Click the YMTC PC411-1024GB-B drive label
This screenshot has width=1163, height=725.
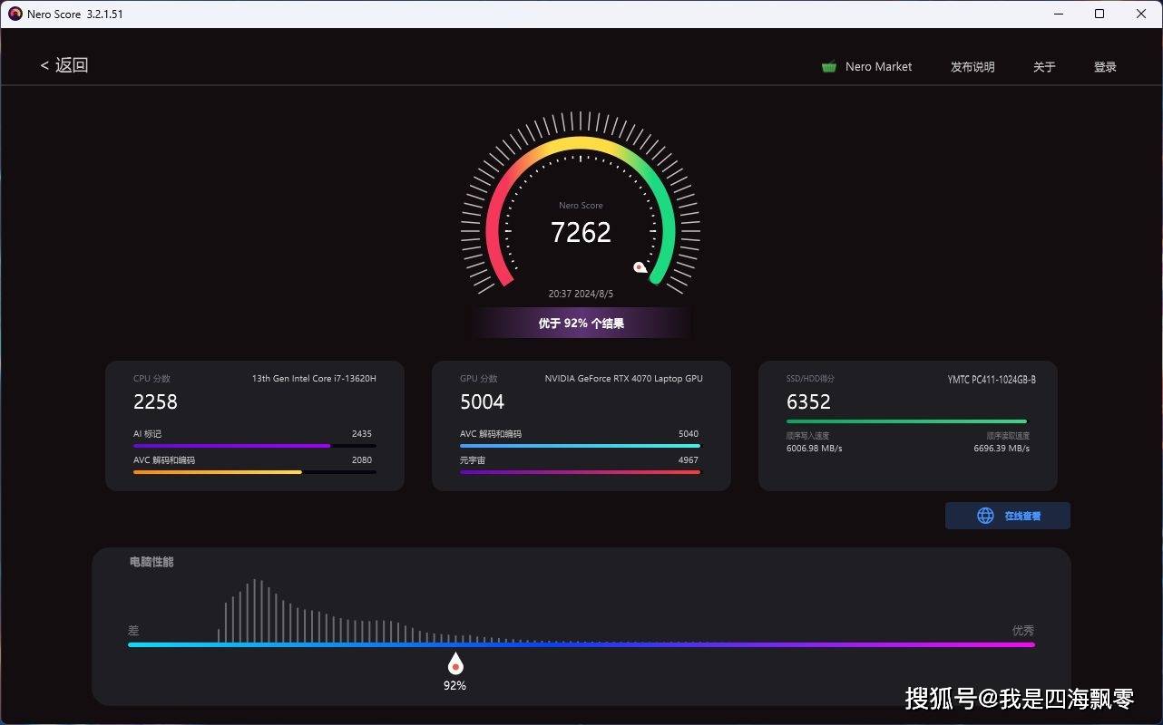pos(992,380)
